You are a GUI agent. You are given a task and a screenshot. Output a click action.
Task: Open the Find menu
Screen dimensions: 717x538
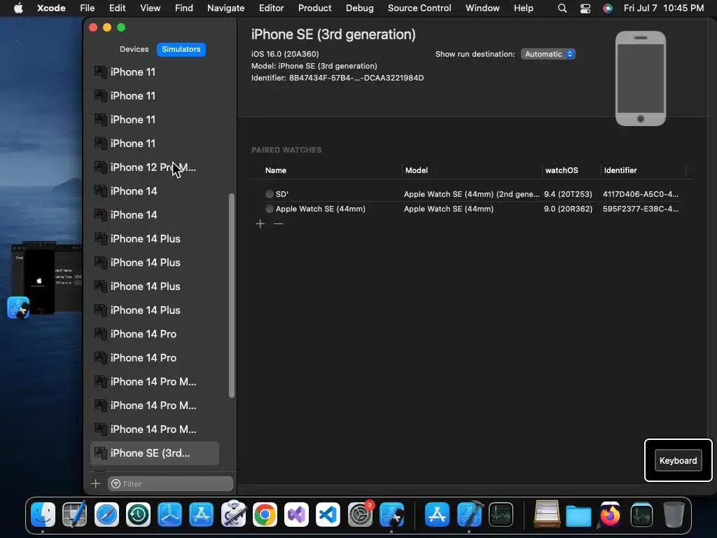point(184,8)
